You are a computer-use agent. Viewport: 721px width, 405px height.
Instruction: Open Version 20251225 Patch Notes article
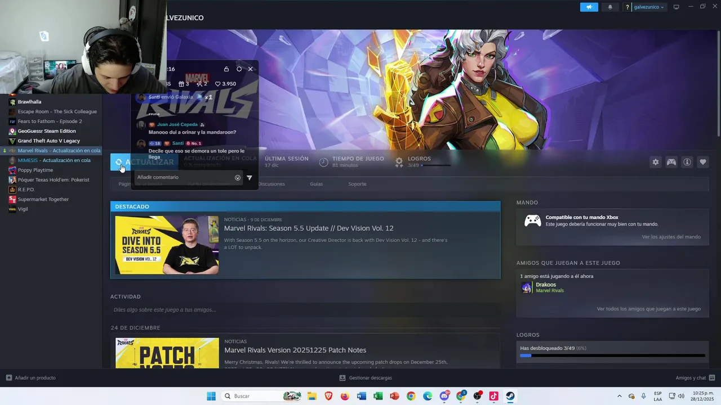point(295,350)
